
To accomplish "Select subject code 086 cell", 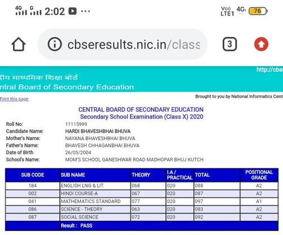I will point(33,209).
